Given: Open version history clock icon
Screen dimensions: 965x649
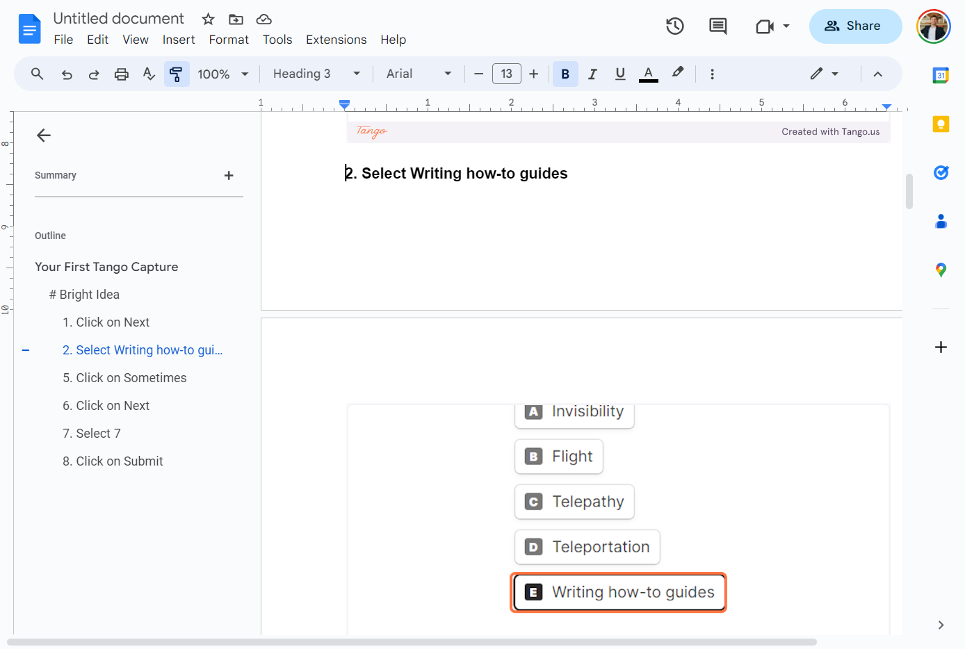Looking at the screenshot, I should [x=675, y=26].
